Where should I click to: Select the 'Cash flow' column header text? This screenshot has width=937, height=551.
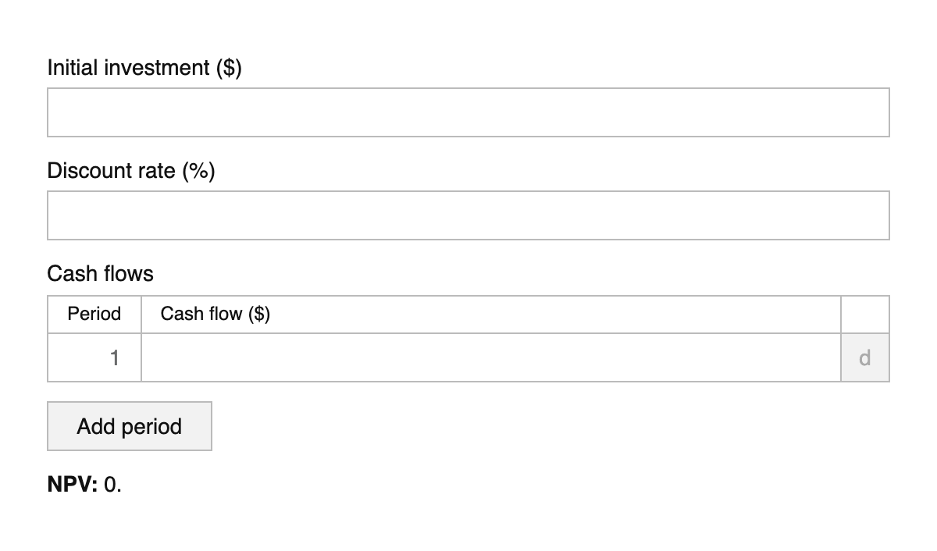point(201,314)
